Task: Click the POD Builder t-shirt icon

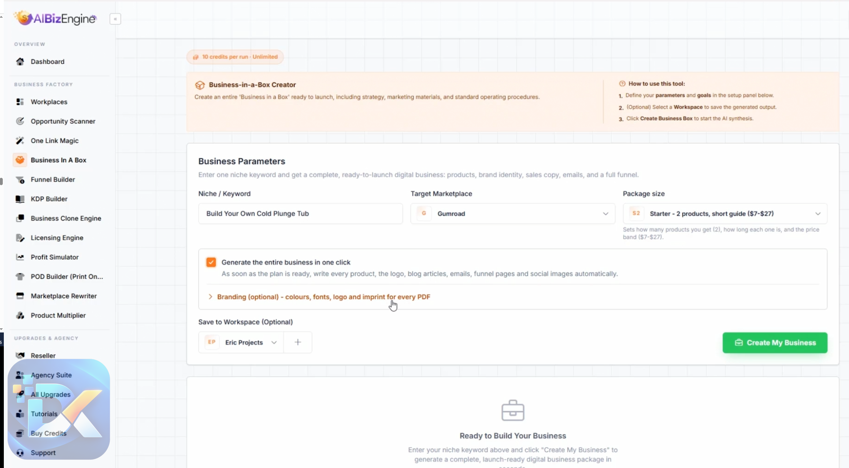Action: pos(20,277)
